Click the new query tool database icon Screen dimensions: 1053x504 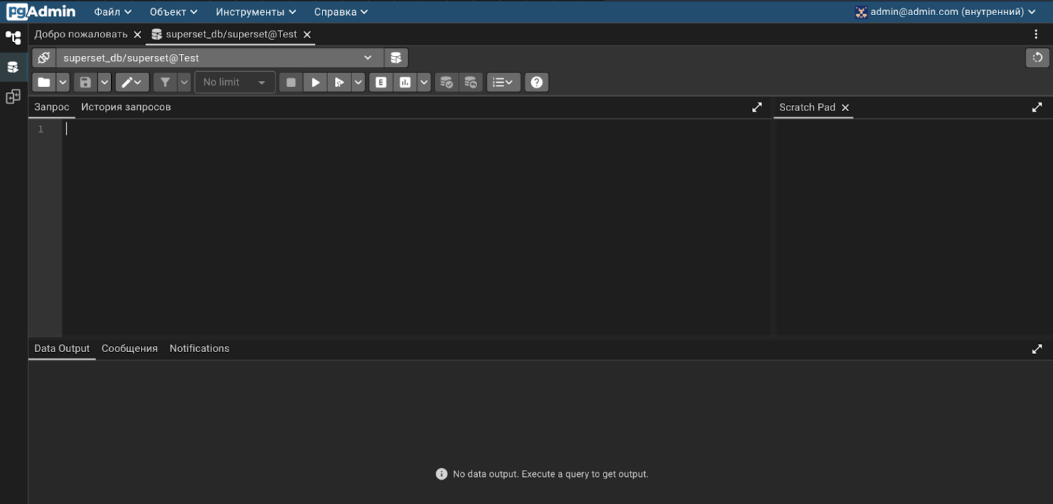396,58
